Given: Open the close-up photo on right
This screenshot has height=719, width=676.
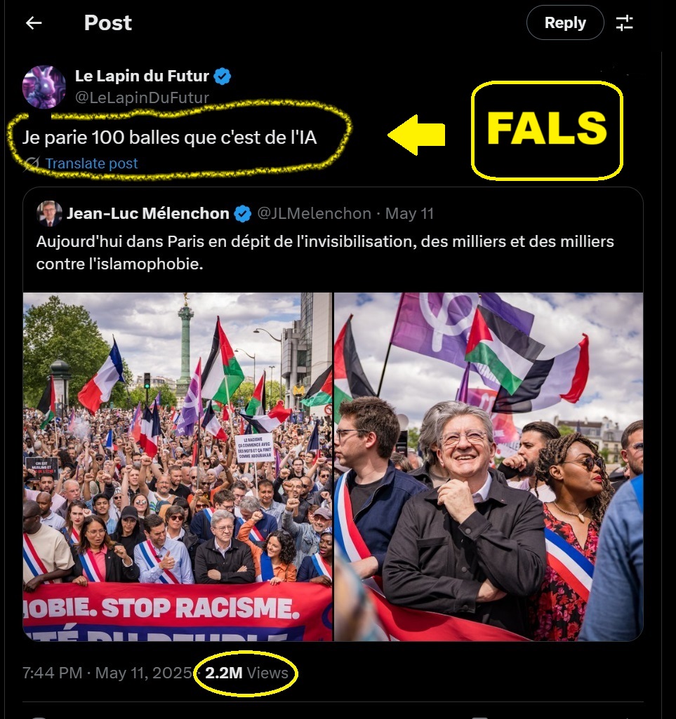Looking at the screenshot, I should [x=489, y=466].
